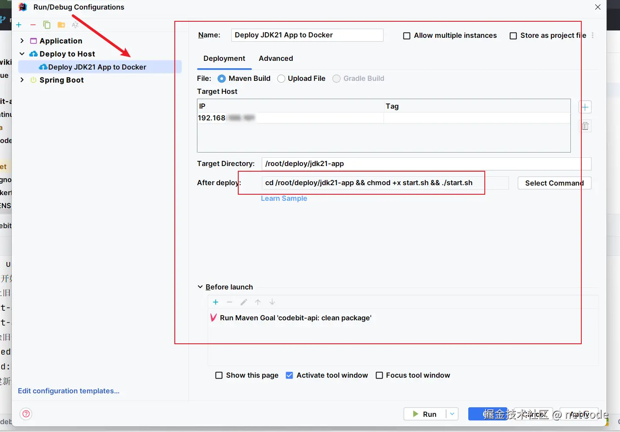Remove the before launch task
This screenshot has width=620, height=432.
(230, 302)
